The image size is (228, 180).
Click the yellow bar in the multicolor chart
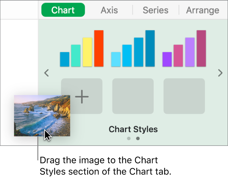pos(87,52)
